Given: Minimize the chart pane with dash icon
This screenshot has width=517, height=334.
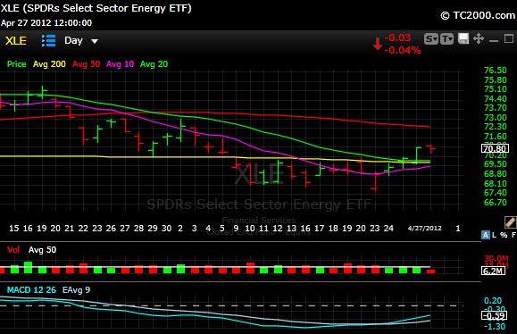Looking at the screenshot, I should (494, 41).
